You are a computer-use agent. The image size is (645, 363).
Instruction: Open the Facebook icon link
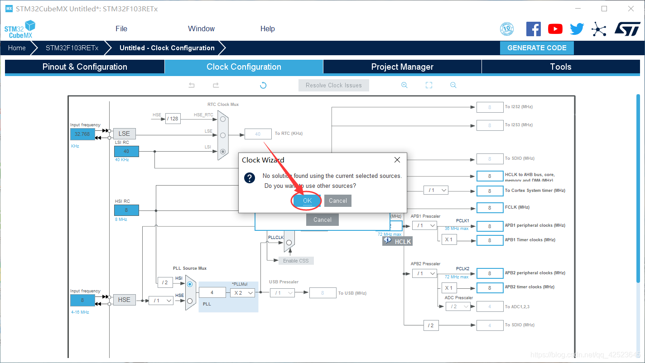[534, 29]
